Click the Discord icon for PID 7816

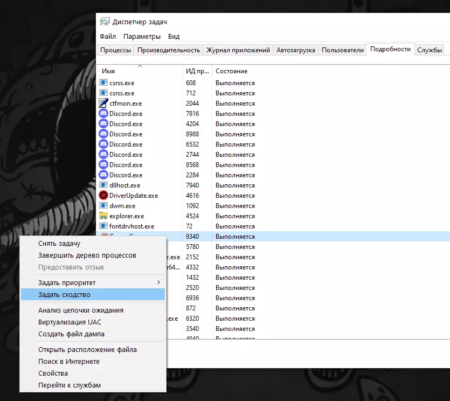click(x=103, y=113)
